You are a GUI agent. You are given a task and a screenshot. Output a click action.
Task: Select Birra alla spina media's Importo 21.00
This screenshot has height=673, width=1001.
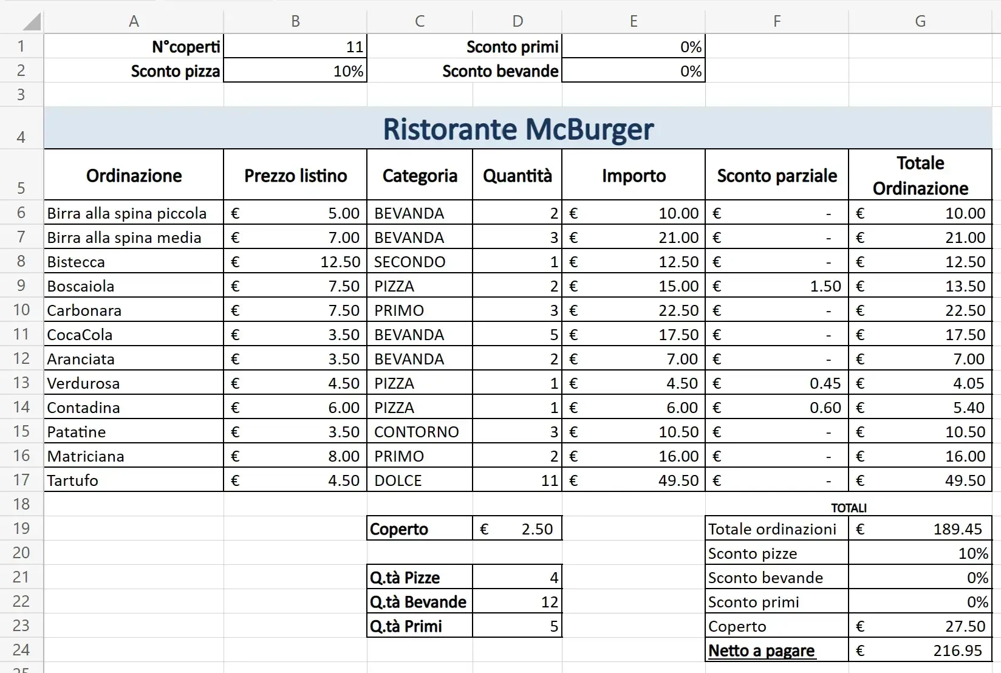634,237
